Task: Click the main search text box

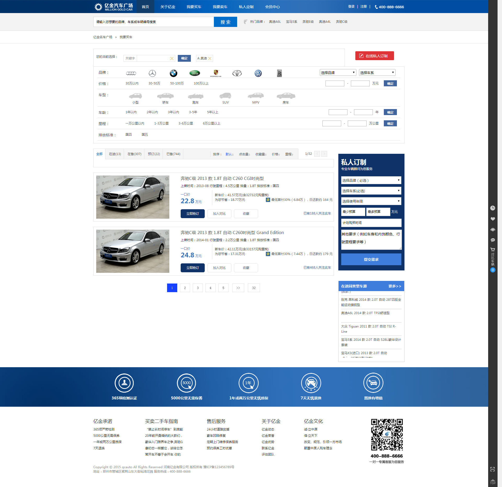Action: click(153, 22)
